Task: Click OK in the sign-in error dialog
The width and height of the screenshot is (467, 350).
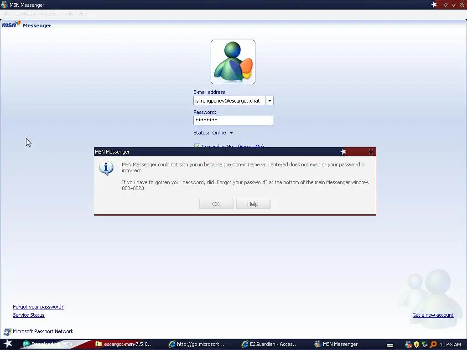Action: (x=216, y=204)
